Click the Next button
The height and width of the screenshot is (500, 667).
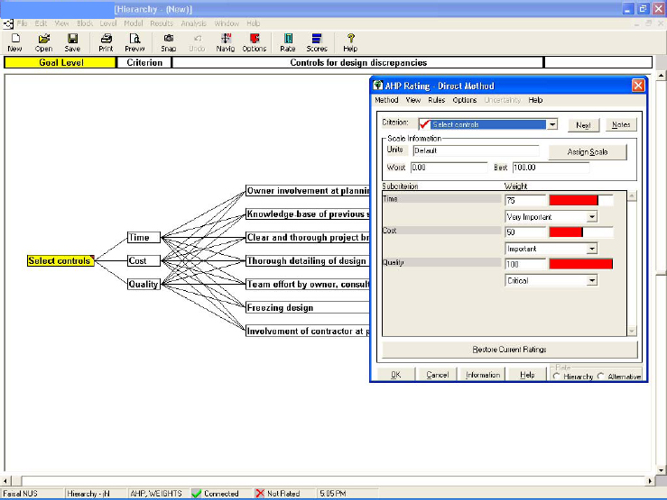tap(583, 125)
